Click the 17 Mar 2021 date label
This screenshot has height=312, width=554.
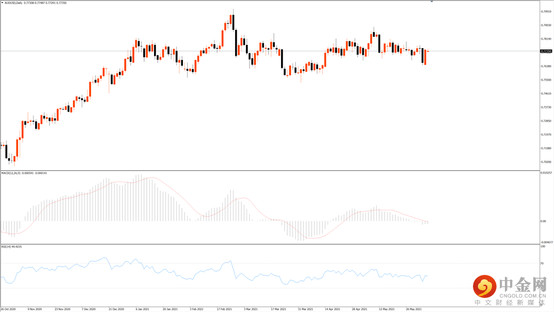[x=279, y=309]
